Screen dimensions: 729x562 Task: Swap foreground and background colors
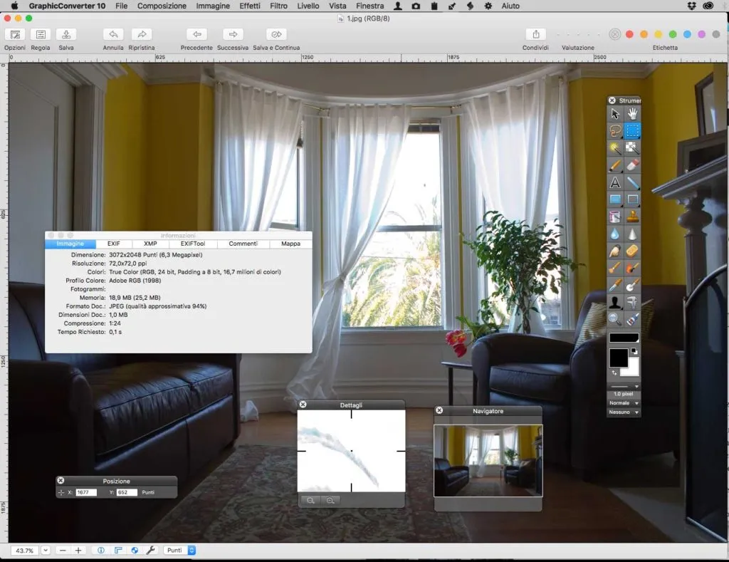[x=614, y=373]
